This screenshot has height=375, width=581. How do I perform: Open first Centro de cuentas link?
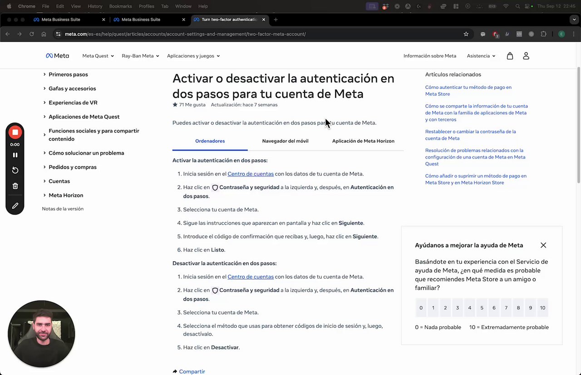[251, 174]
